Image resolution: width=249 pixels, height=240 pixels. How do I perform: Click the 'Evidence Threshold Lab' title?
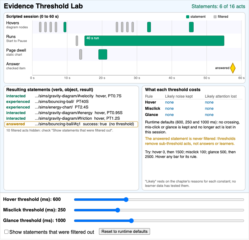43,6
